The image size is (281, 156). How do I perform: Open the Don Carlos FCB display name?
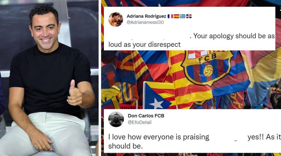(146, 116)
